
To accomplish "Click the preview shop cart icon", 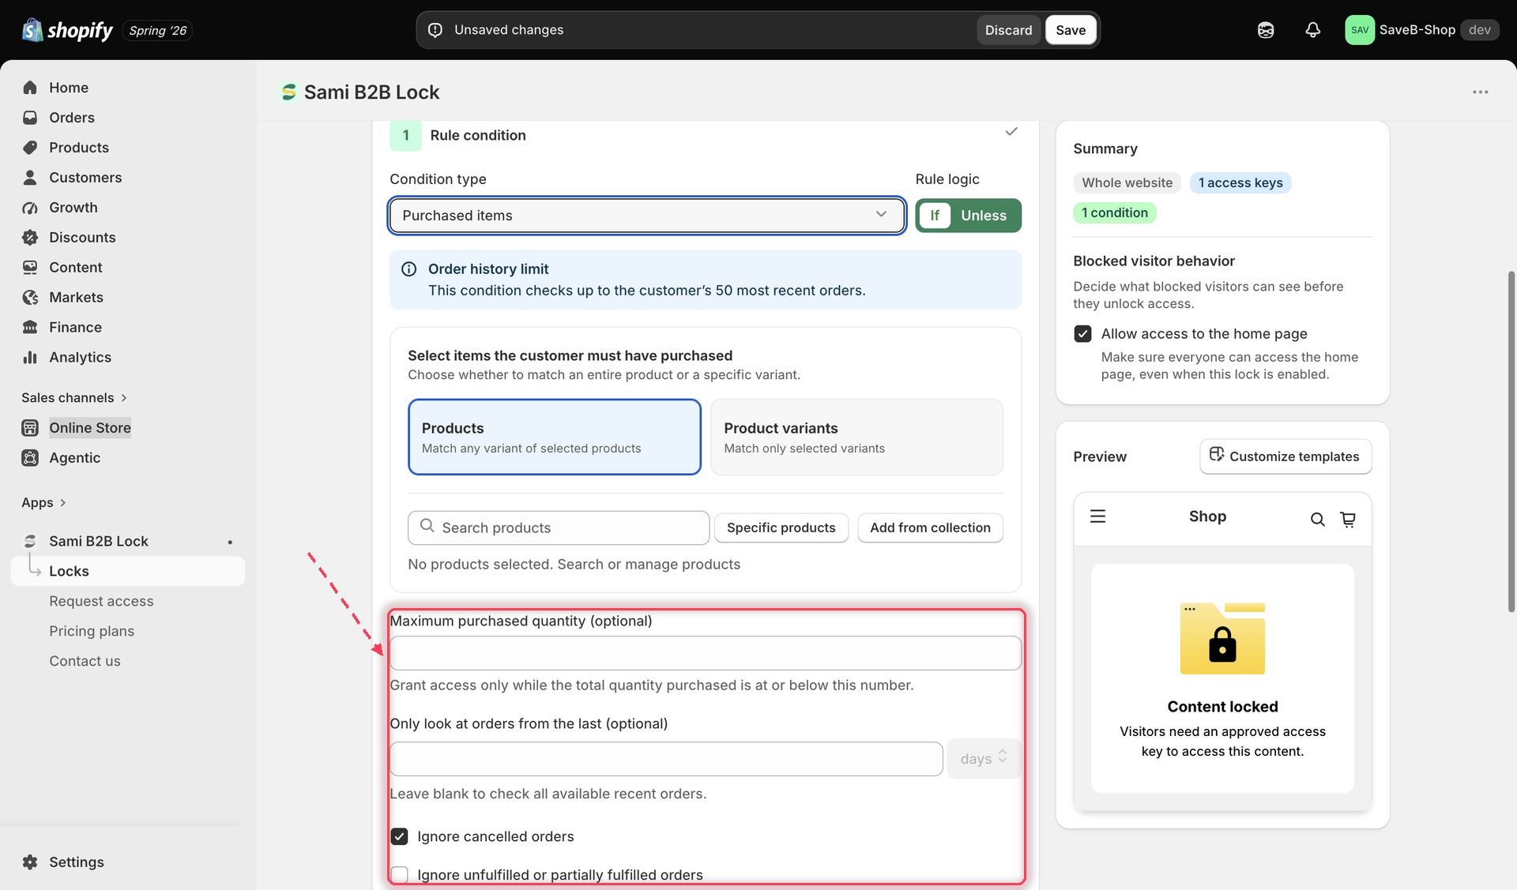I will (1348, 519).
